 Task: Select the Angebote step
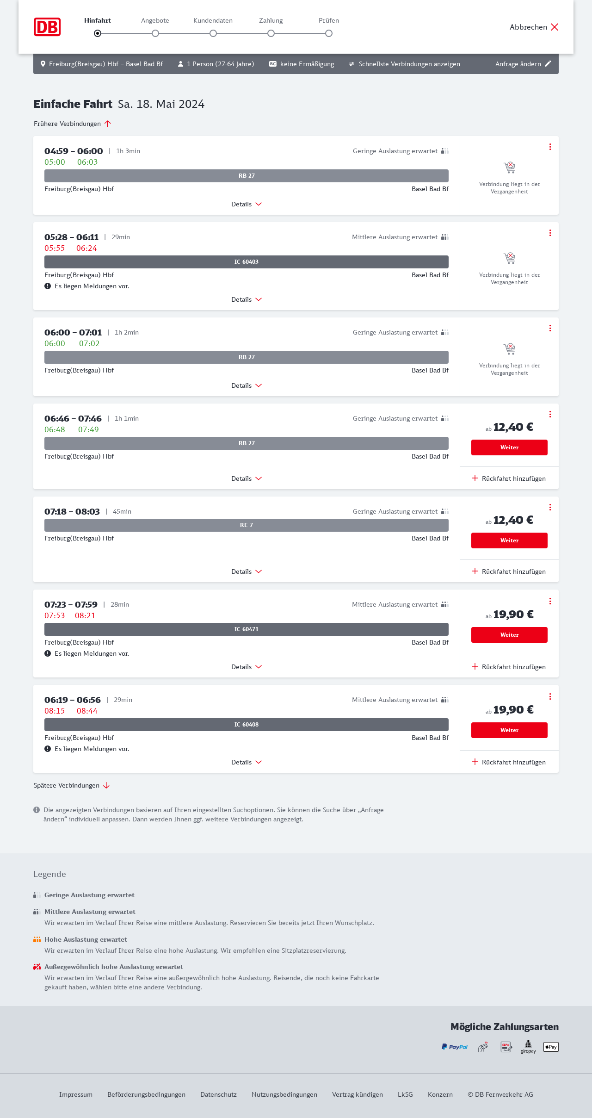click(155, 33)
